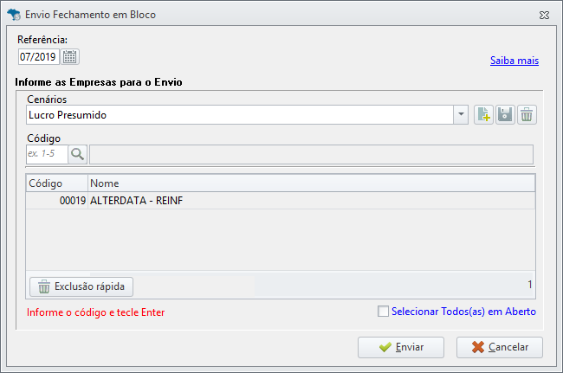The width and height of the screenshot is (563, 373).
Task: Sort by the Código column header
Action: (x=56, y=183)
